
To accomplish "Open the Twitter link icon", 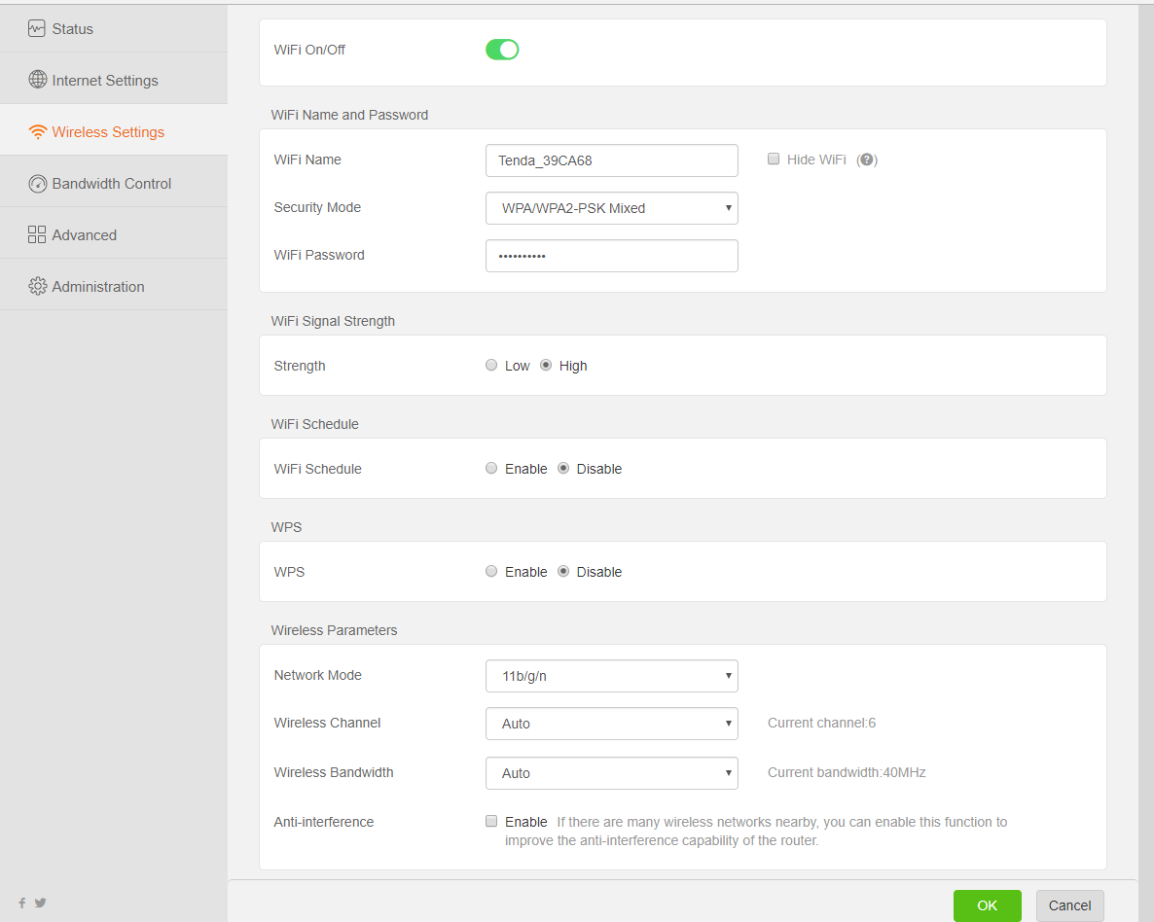I will (41, 903).
